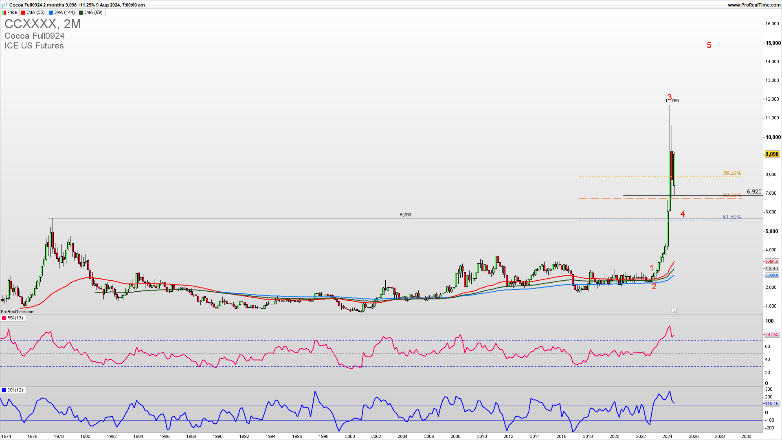Click the red wave 2 annotation
The image size is (782, 440).
click(654, 286)
